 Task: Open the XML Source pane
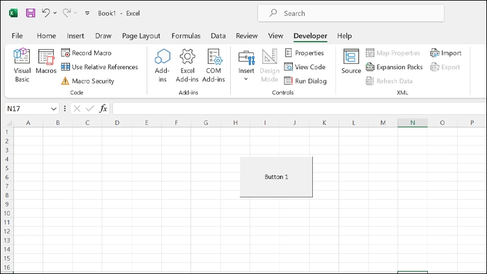click(x=351, y=61)
